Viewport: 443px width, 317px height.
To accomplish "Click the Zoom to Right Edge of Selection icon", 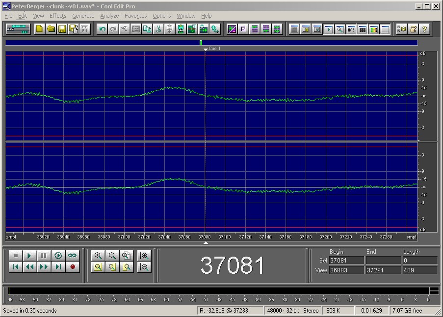I will click(126, 267).
